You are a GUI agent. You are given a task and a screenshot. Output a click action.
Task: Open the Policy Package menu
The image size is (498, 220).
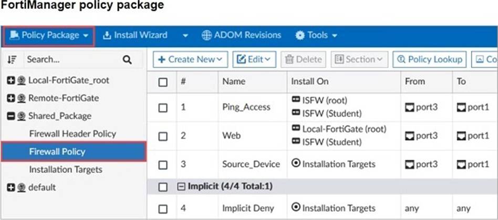[49, 36]
